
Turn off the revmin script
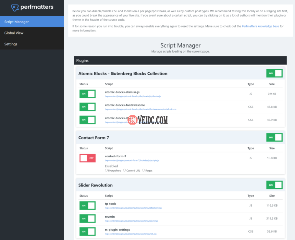coord(87,218)
